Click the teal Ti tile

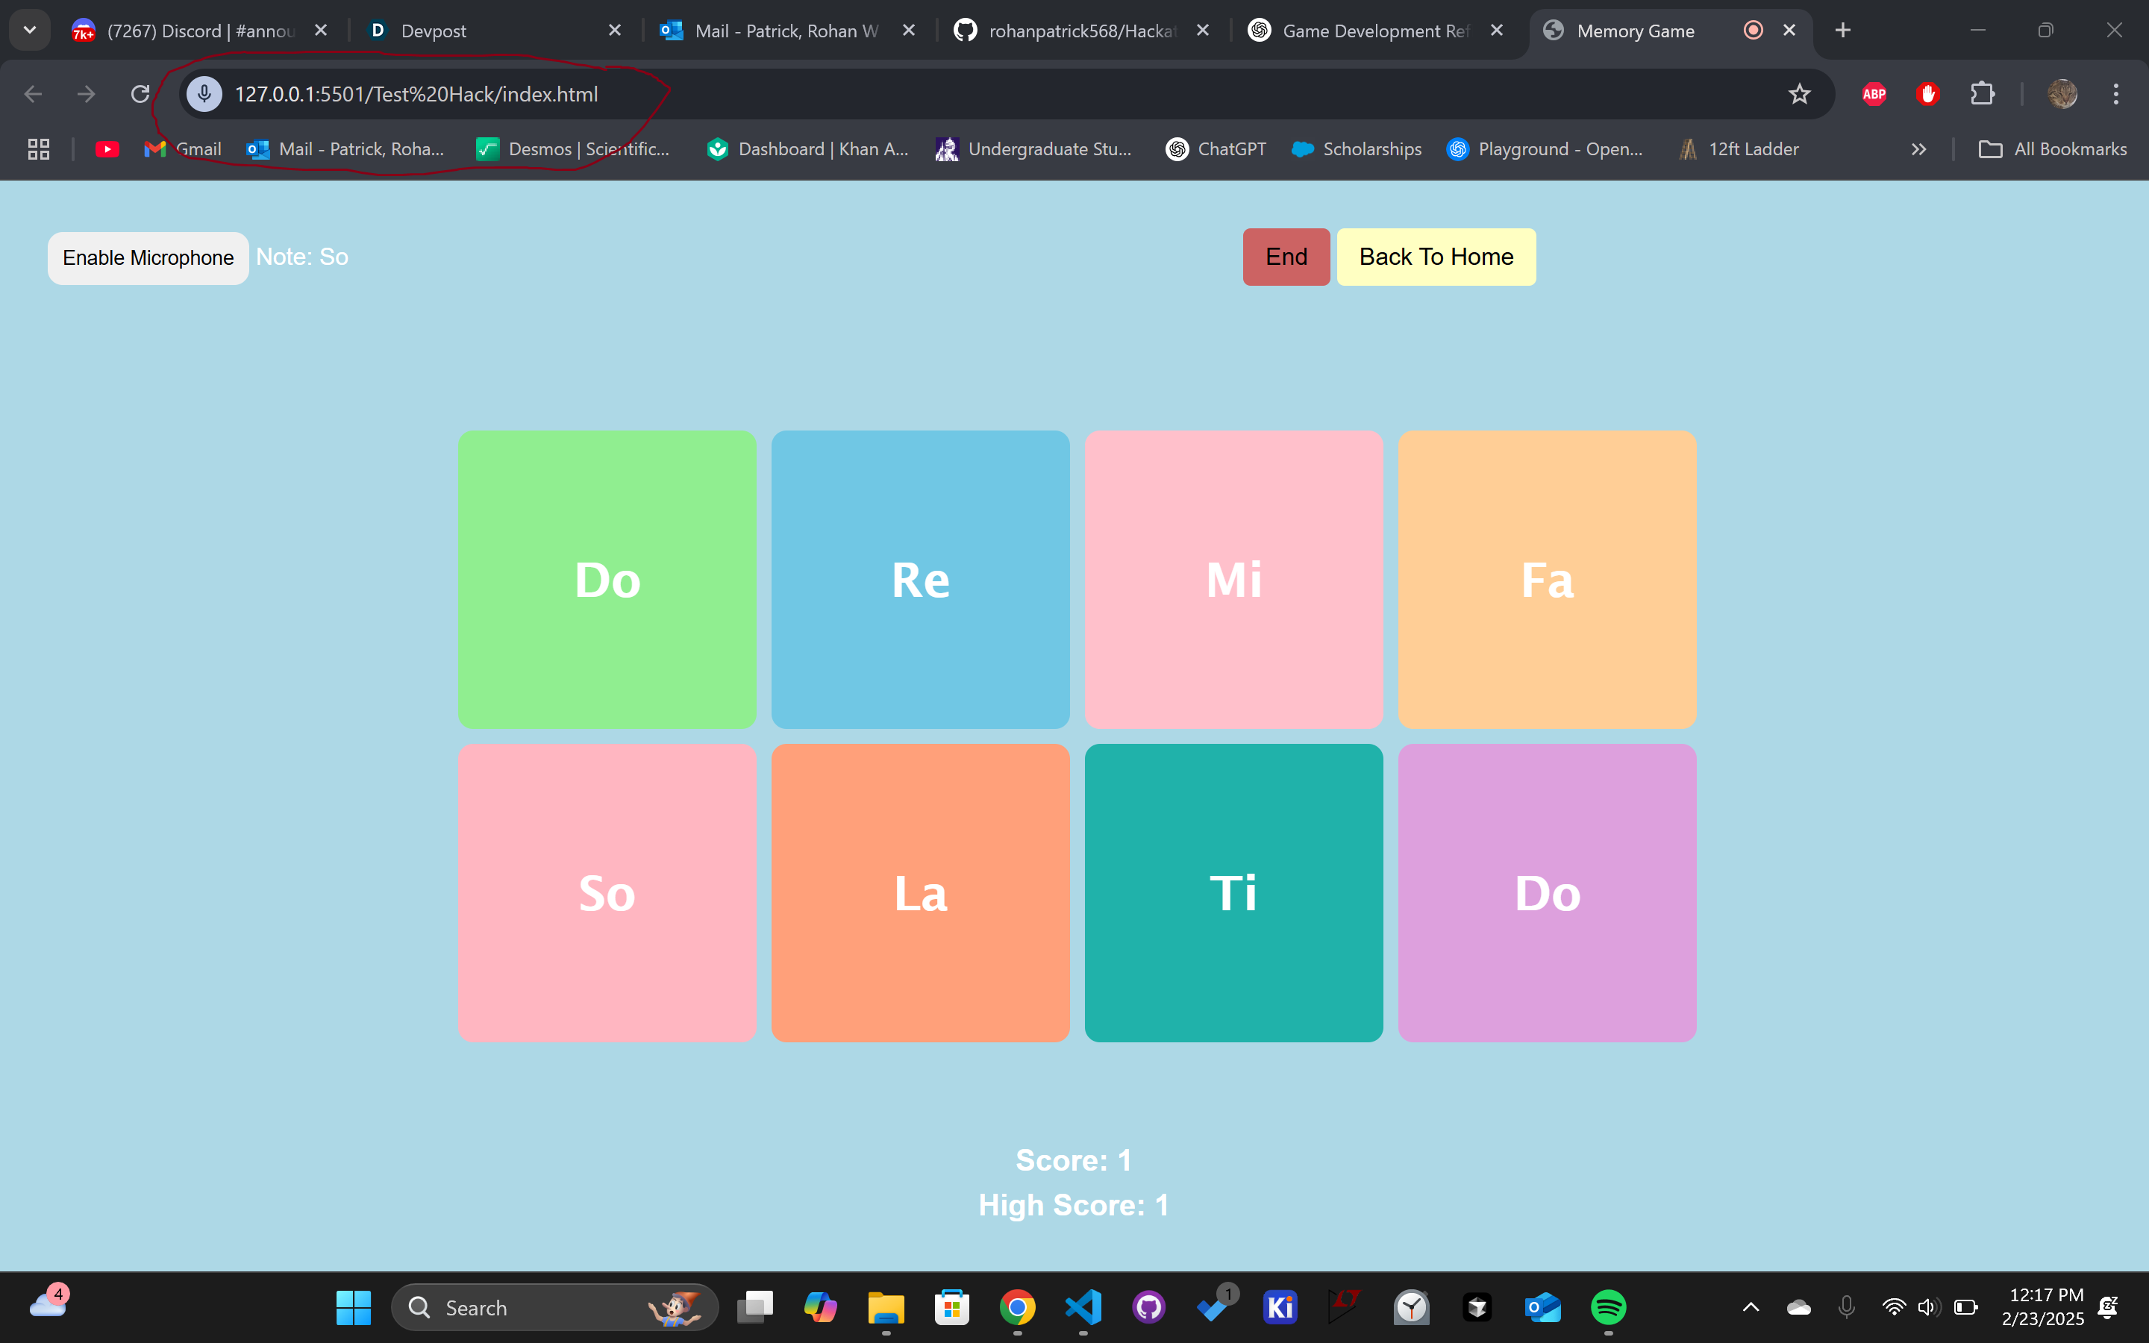1233,892
